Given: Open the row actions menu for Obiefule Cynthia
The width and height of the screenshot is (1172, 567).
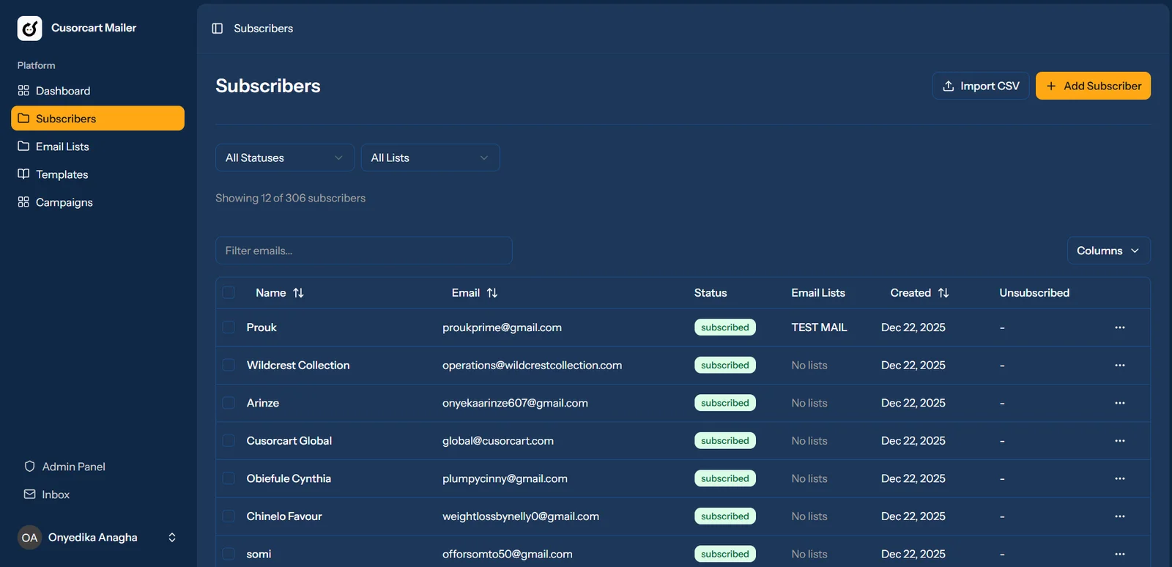Looking at the screenshot, I should click(1120, 478).
